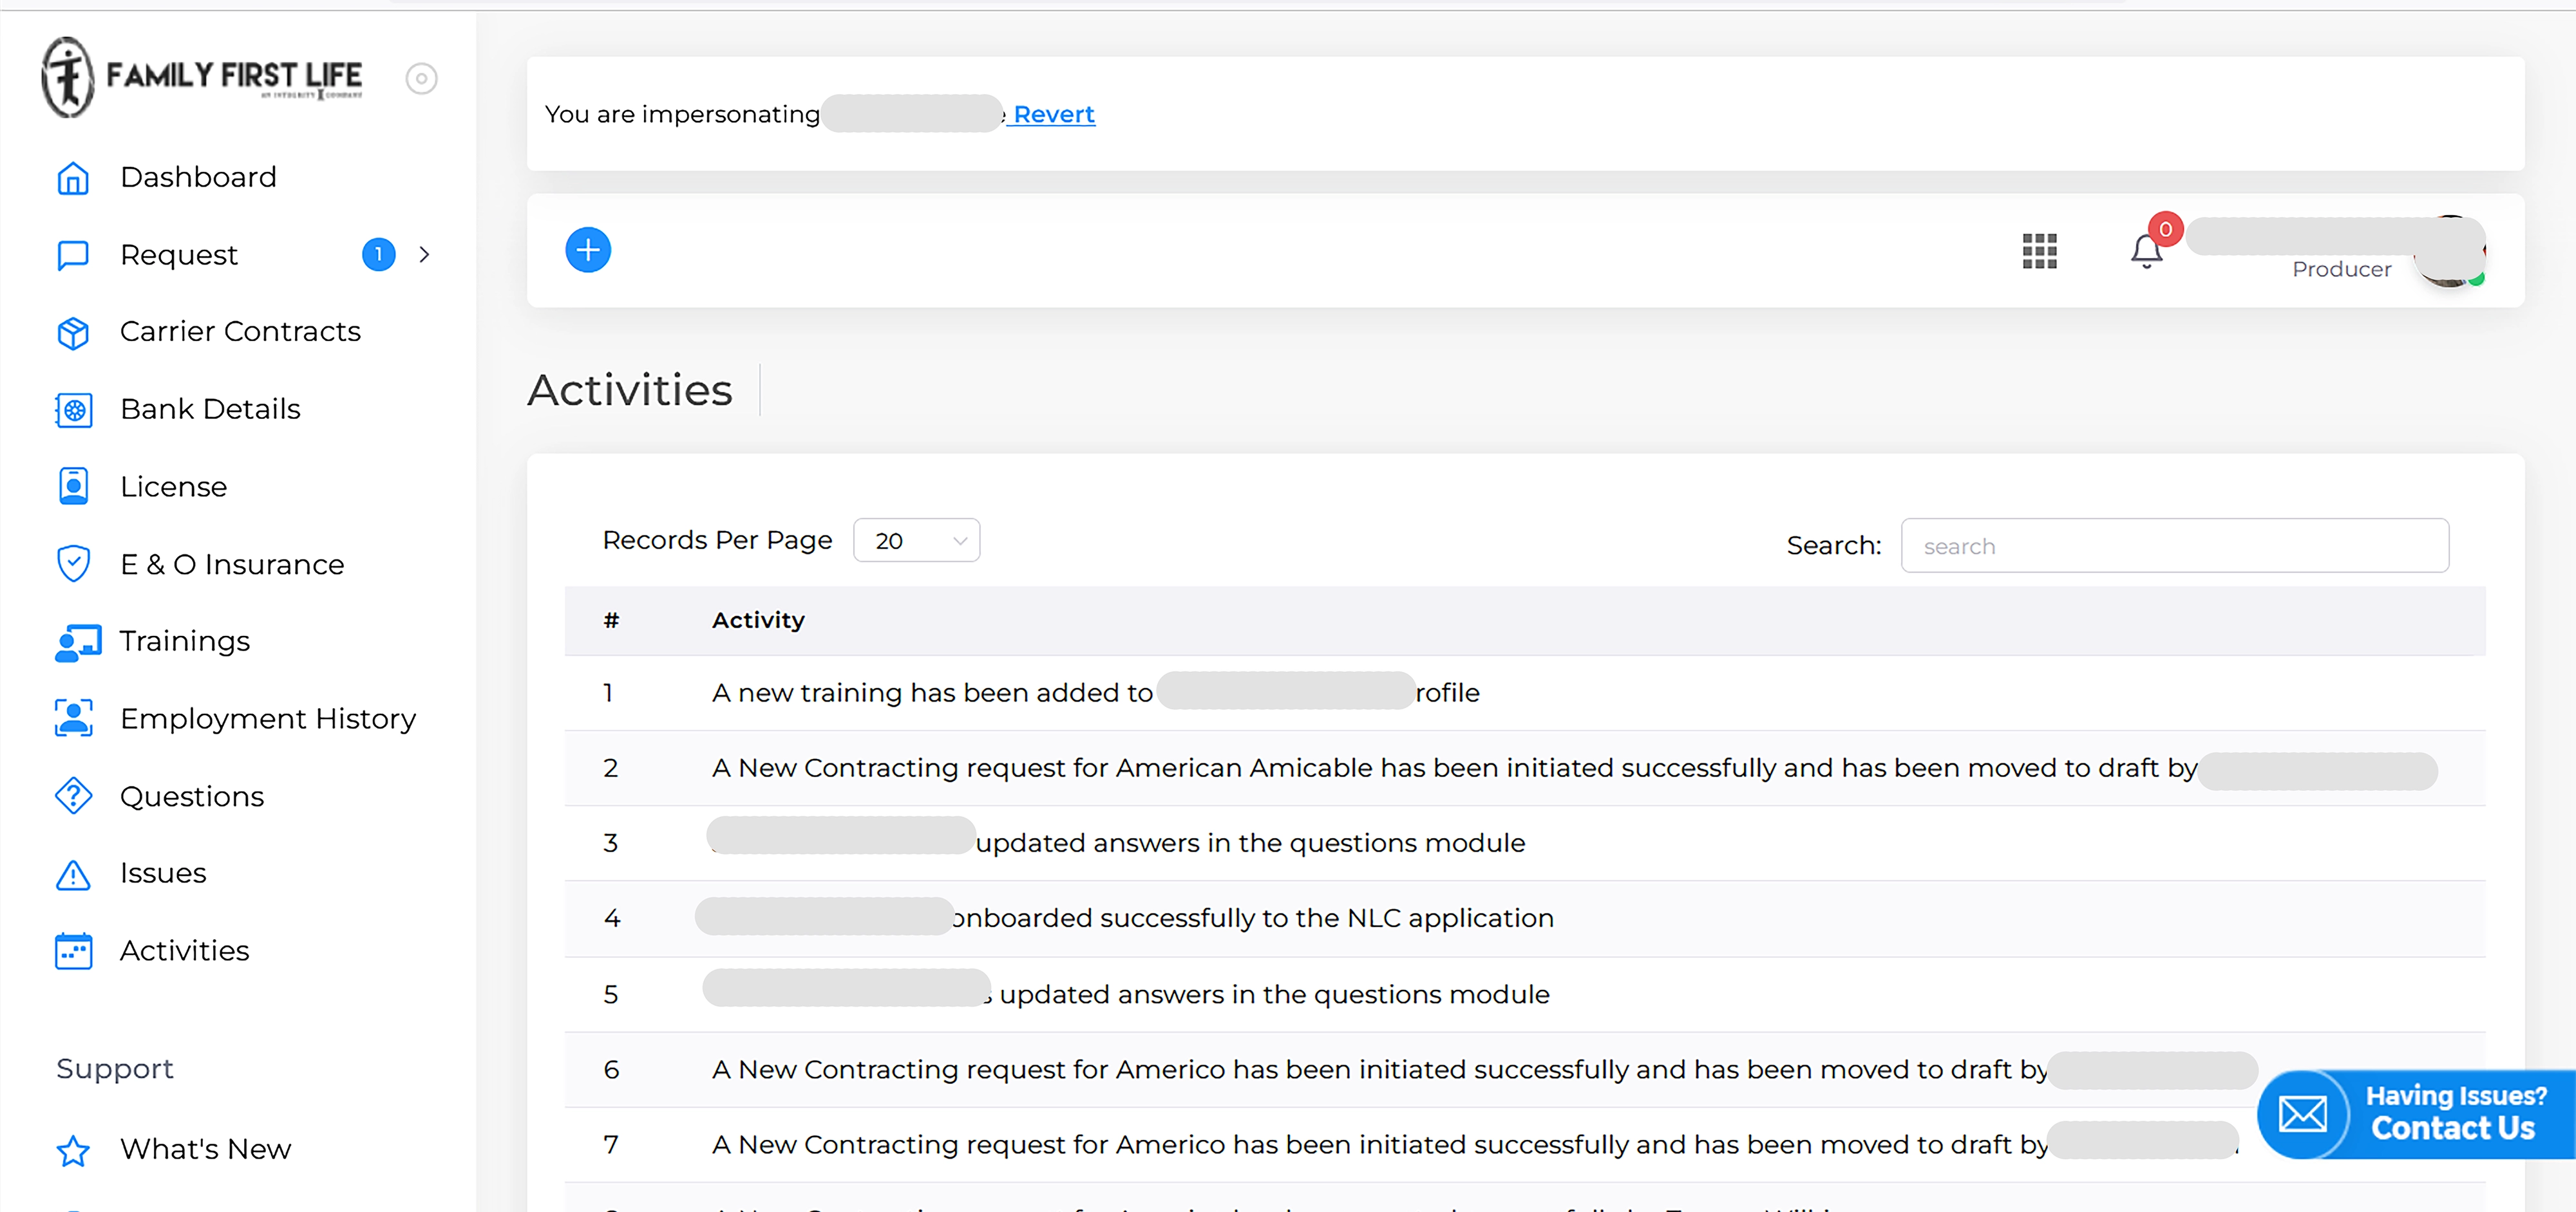
Task: Open the apps grid icon
Action: coord(2039,251)
